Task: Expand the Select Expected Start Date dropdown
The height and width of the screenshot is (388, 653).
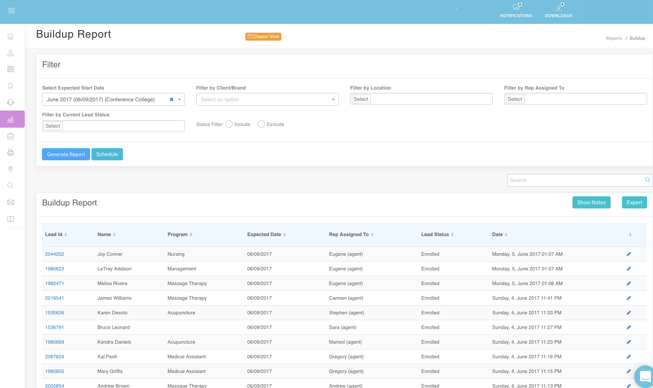Action: [180, 100]
